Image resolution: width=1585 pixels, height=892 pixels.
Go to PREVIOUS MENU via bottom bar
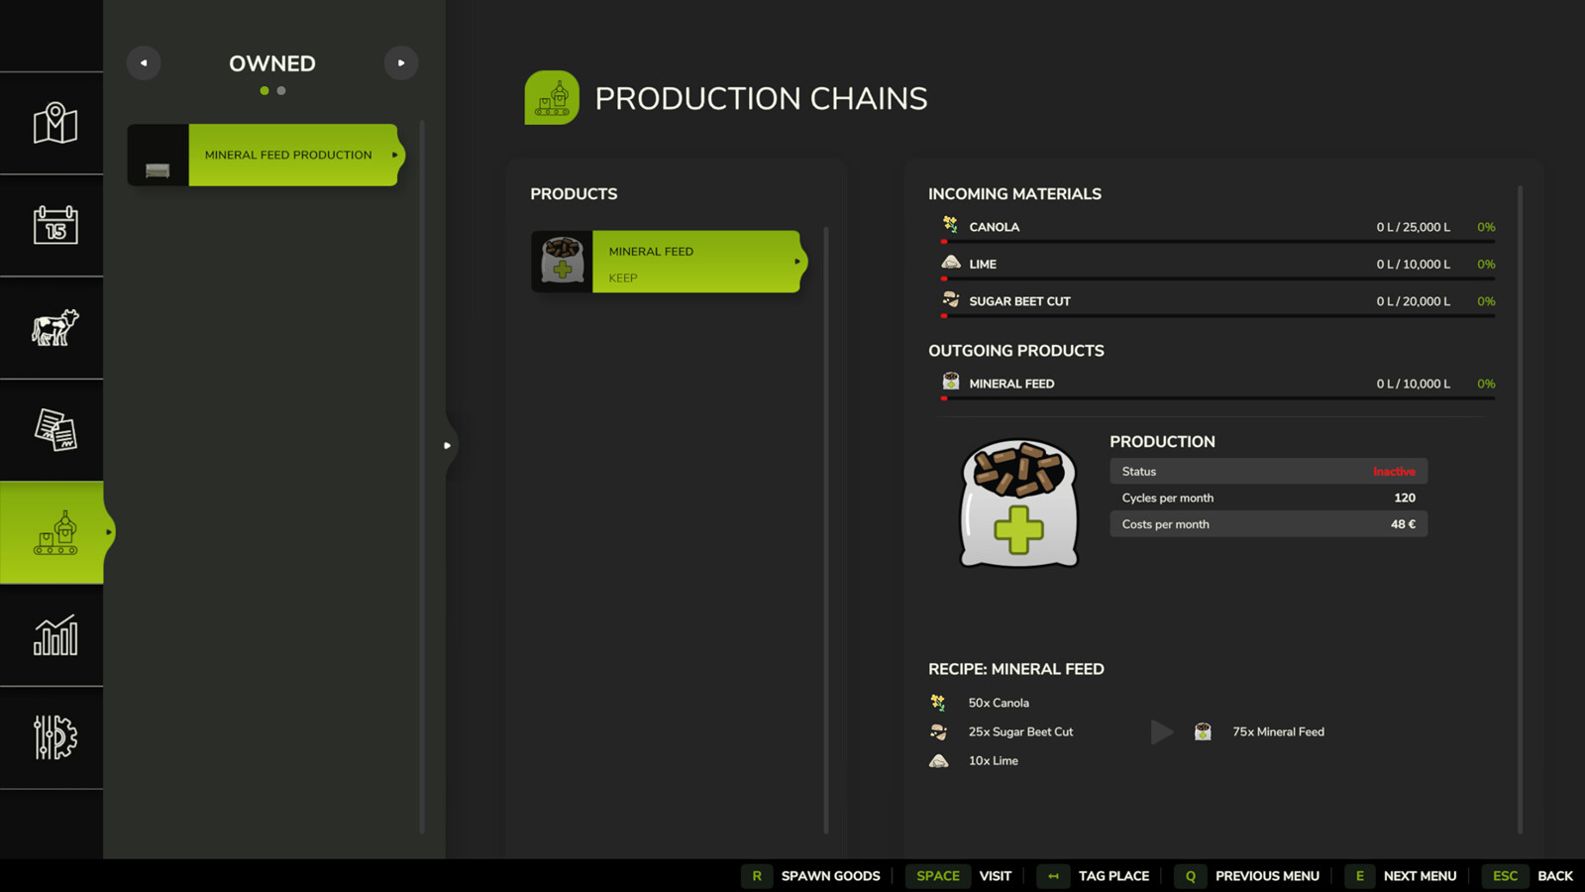[x=1267, y=876]
